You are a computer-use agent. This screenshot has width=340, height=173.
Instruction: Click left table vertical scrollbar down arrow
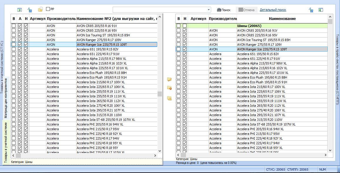(160, 151)
